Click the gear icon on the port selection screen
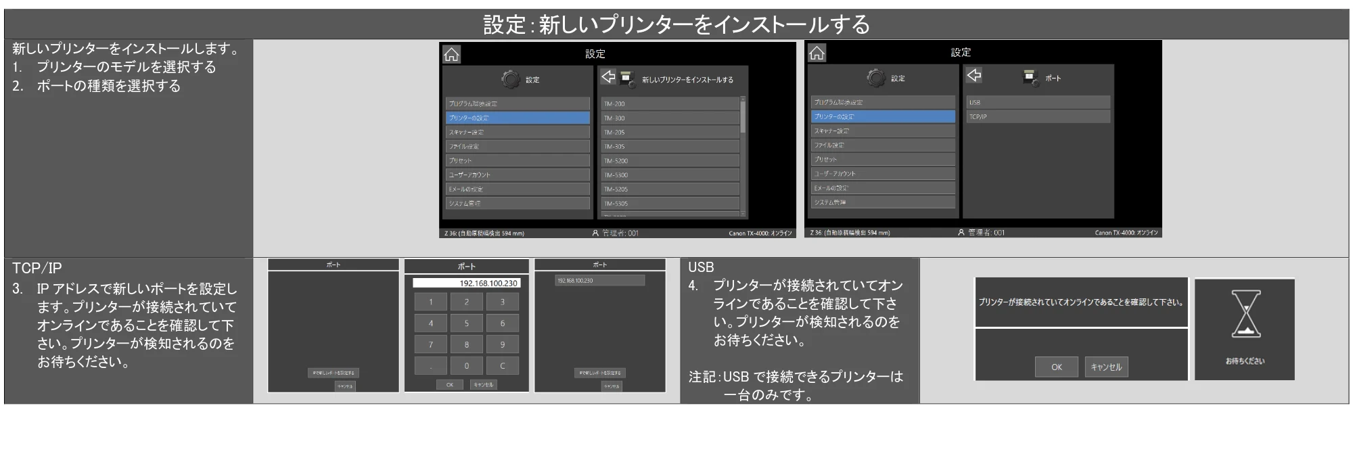This screenshot has width=1353, height=458. click(x=876, y=78)
